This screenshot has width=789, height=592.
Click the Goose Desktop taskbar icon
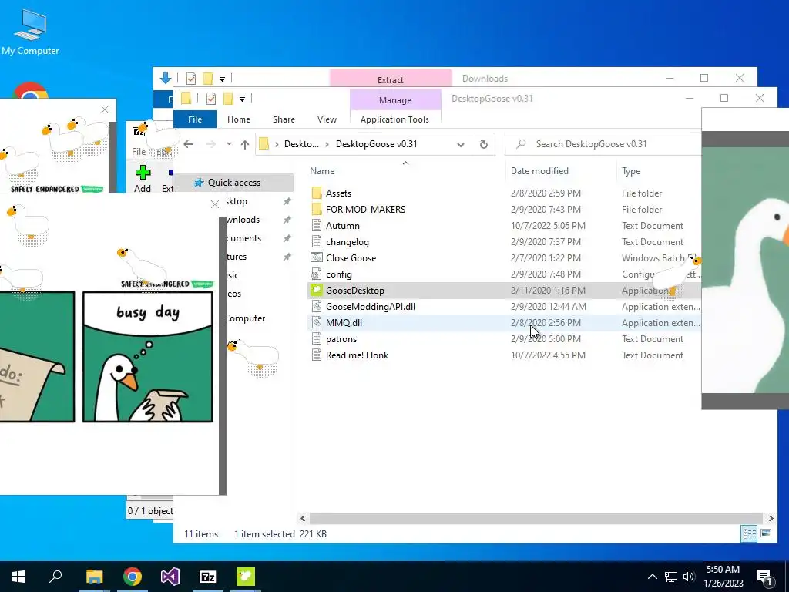point(246,577)
